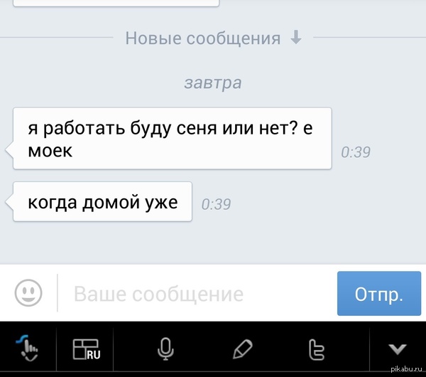
Task: Select the pencil handwriting input icon
Action: pyautogui.click(x=243, y=349)
